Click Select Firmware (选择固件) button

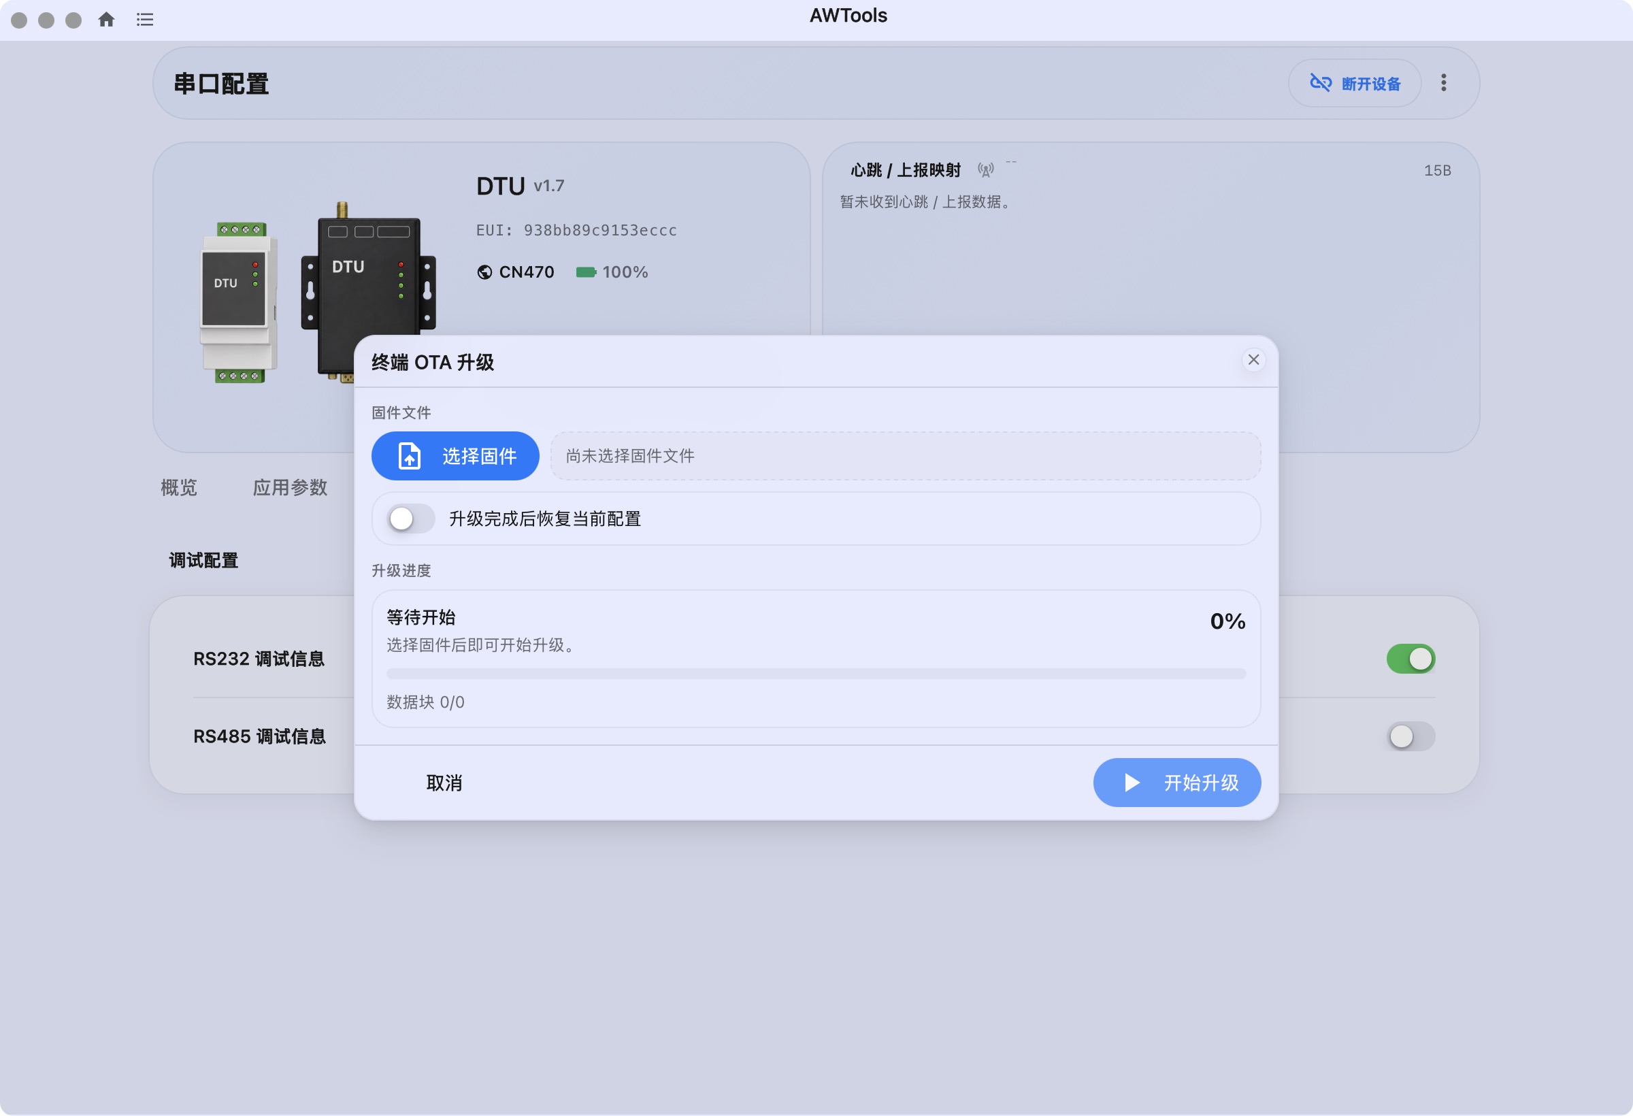pos(455,456)
